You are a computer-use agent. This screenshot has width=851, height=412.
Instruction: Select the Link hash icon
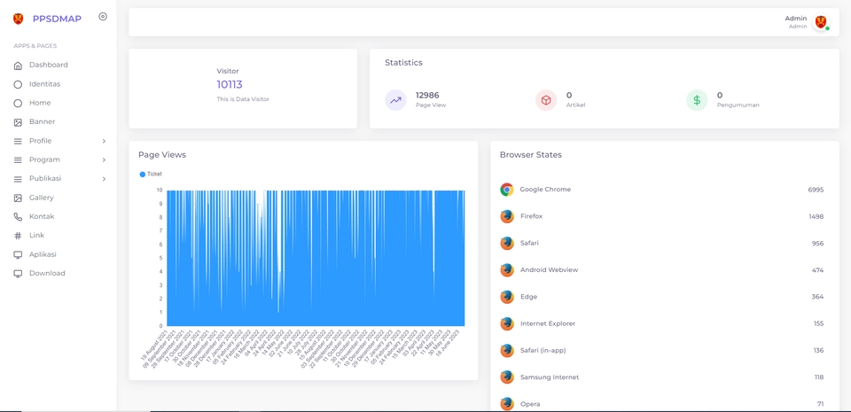tap(18, 236)
